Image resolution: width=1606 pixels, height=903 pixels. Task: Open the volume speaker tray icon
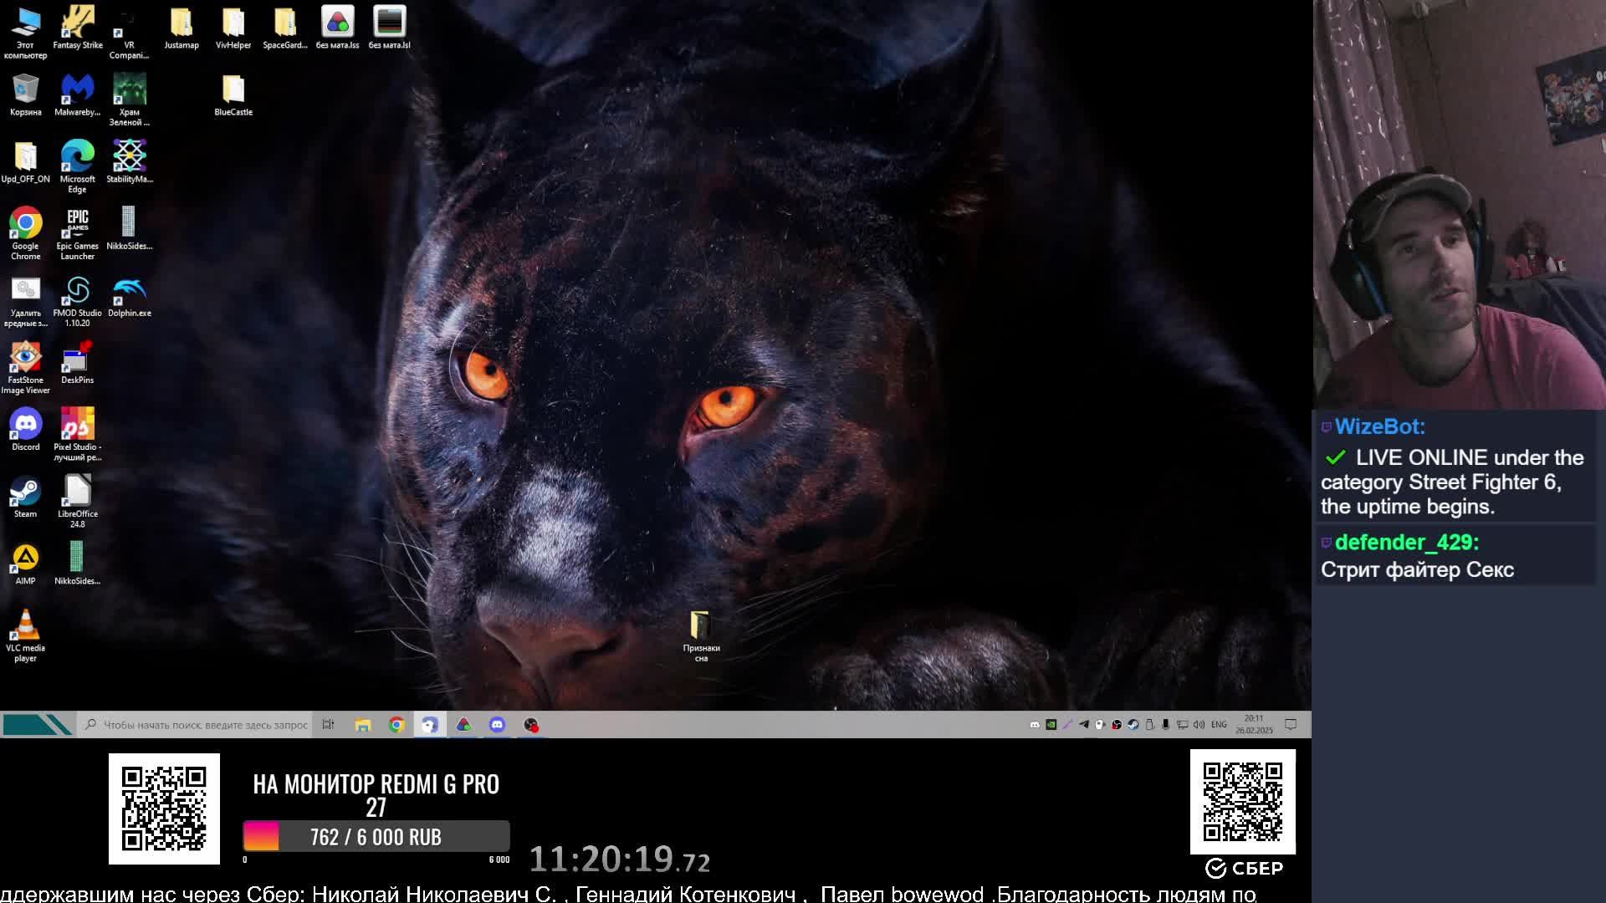pyautogui.click(x=1199, y=725)
